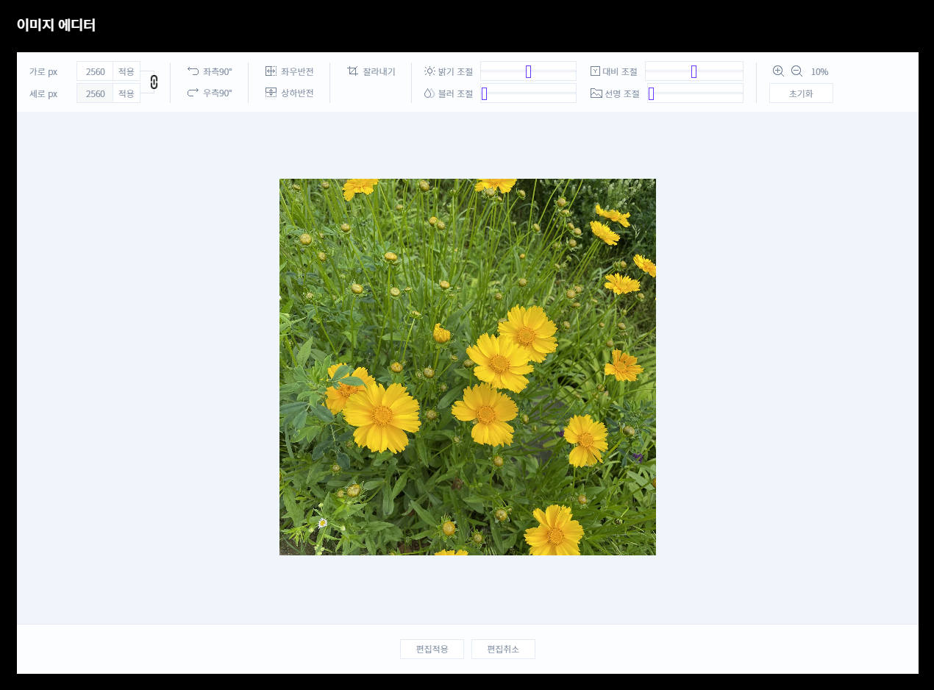
Task: Click the brightness sun icon
Action: click(429, 71)
